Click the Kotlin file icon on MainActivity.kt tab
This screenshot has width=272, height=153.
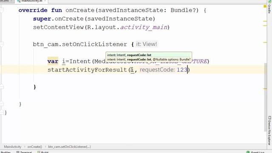point(19,1)
